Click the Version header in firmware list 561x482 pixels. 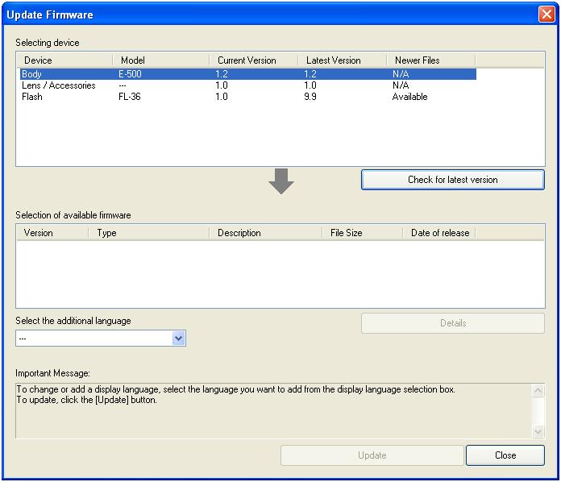(x=52, y=233)
